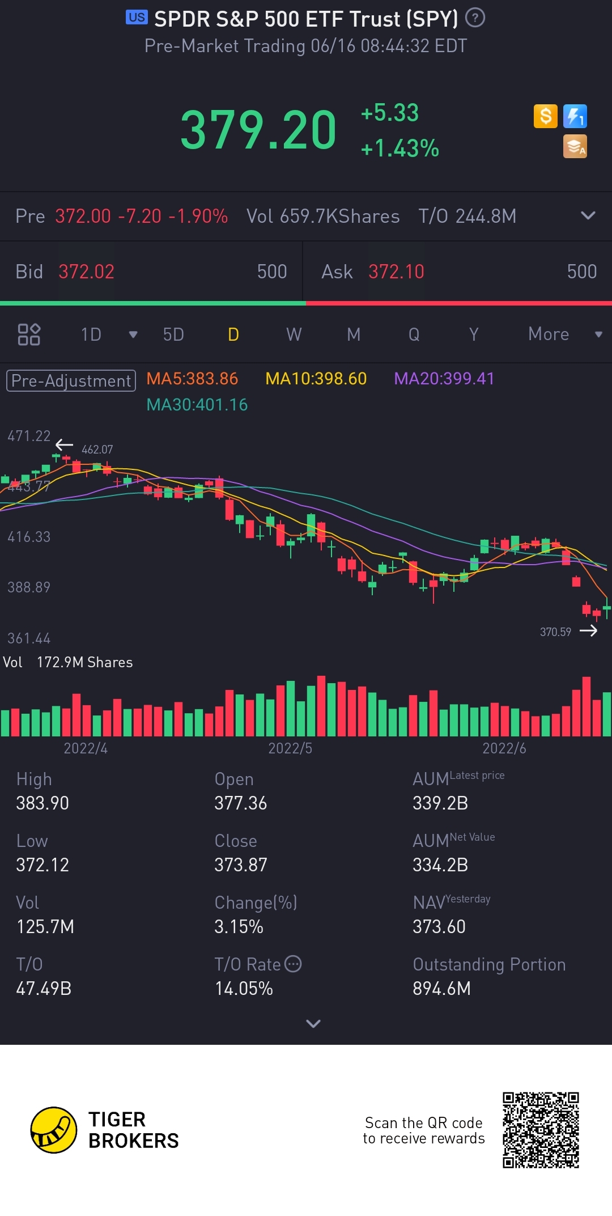Tap the Vol 172.9M Shares label
The image size is (612, 1216).
68,662
